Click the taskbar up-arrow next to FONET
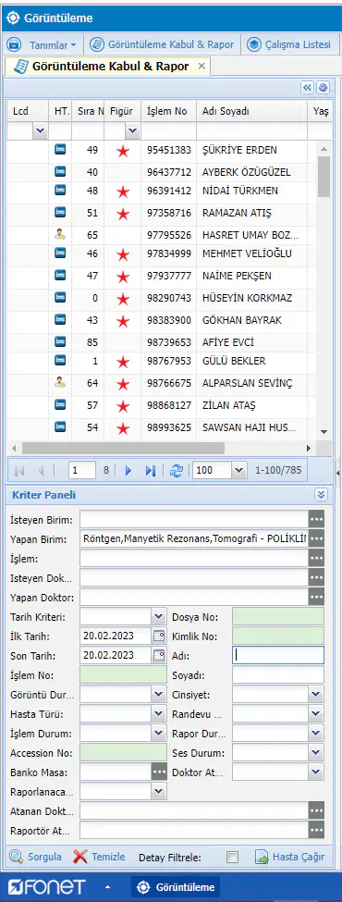The width and height of the screenshot is (342, 902). click(x=107, y=887)
